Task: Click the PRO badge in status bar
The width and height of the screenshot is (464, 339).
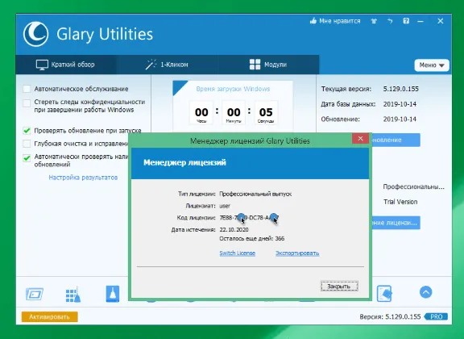Action: 436,316
